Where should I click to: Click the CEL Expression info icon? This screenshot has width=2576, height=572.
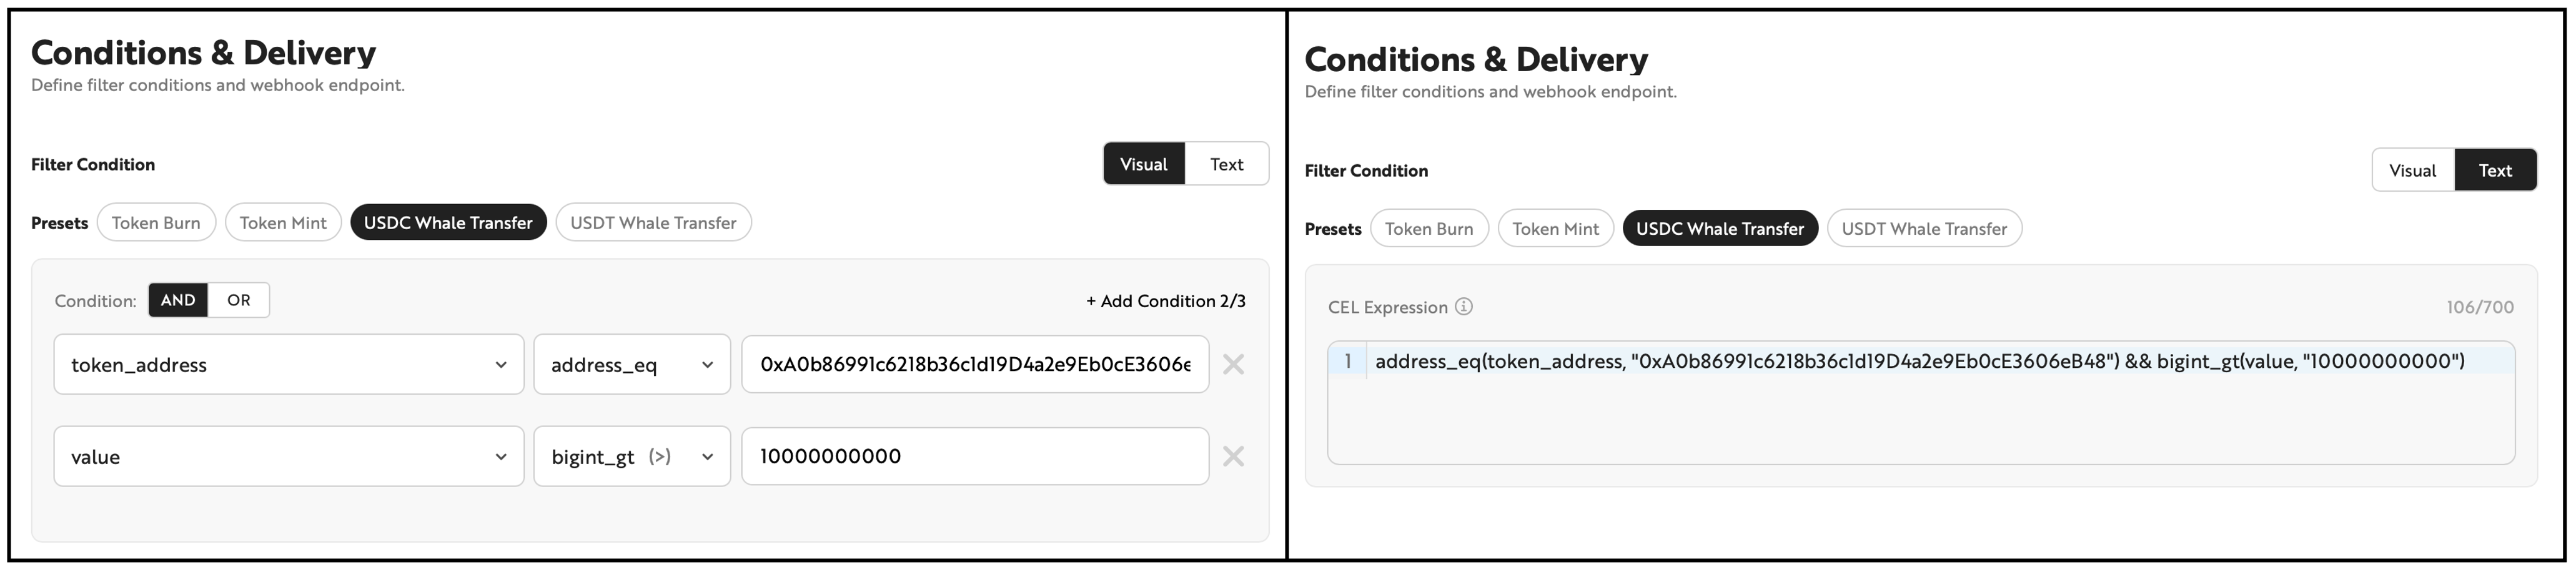tap(1464, 307)
